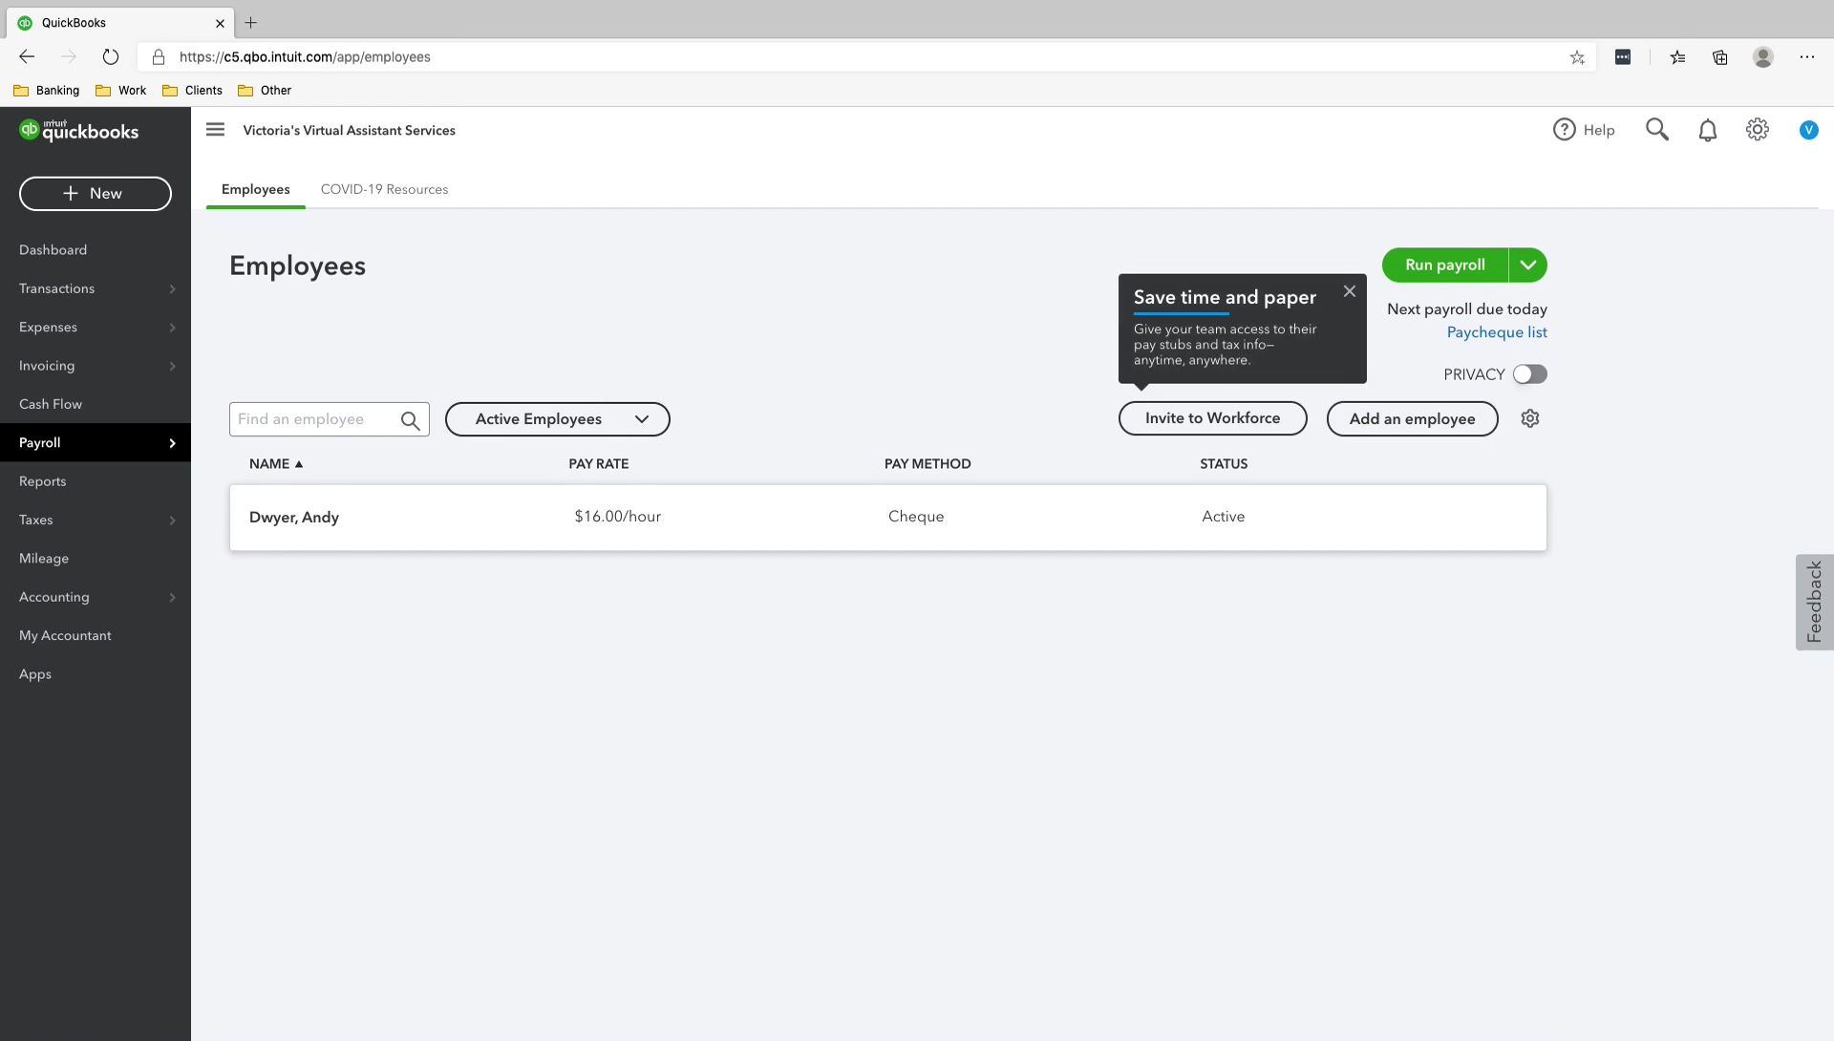Open browser favorites list icon

tap(1677, 57)
